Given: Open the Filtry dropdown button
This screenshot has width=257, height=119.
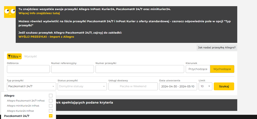Looking at the screenshot, I should point(14,56).
